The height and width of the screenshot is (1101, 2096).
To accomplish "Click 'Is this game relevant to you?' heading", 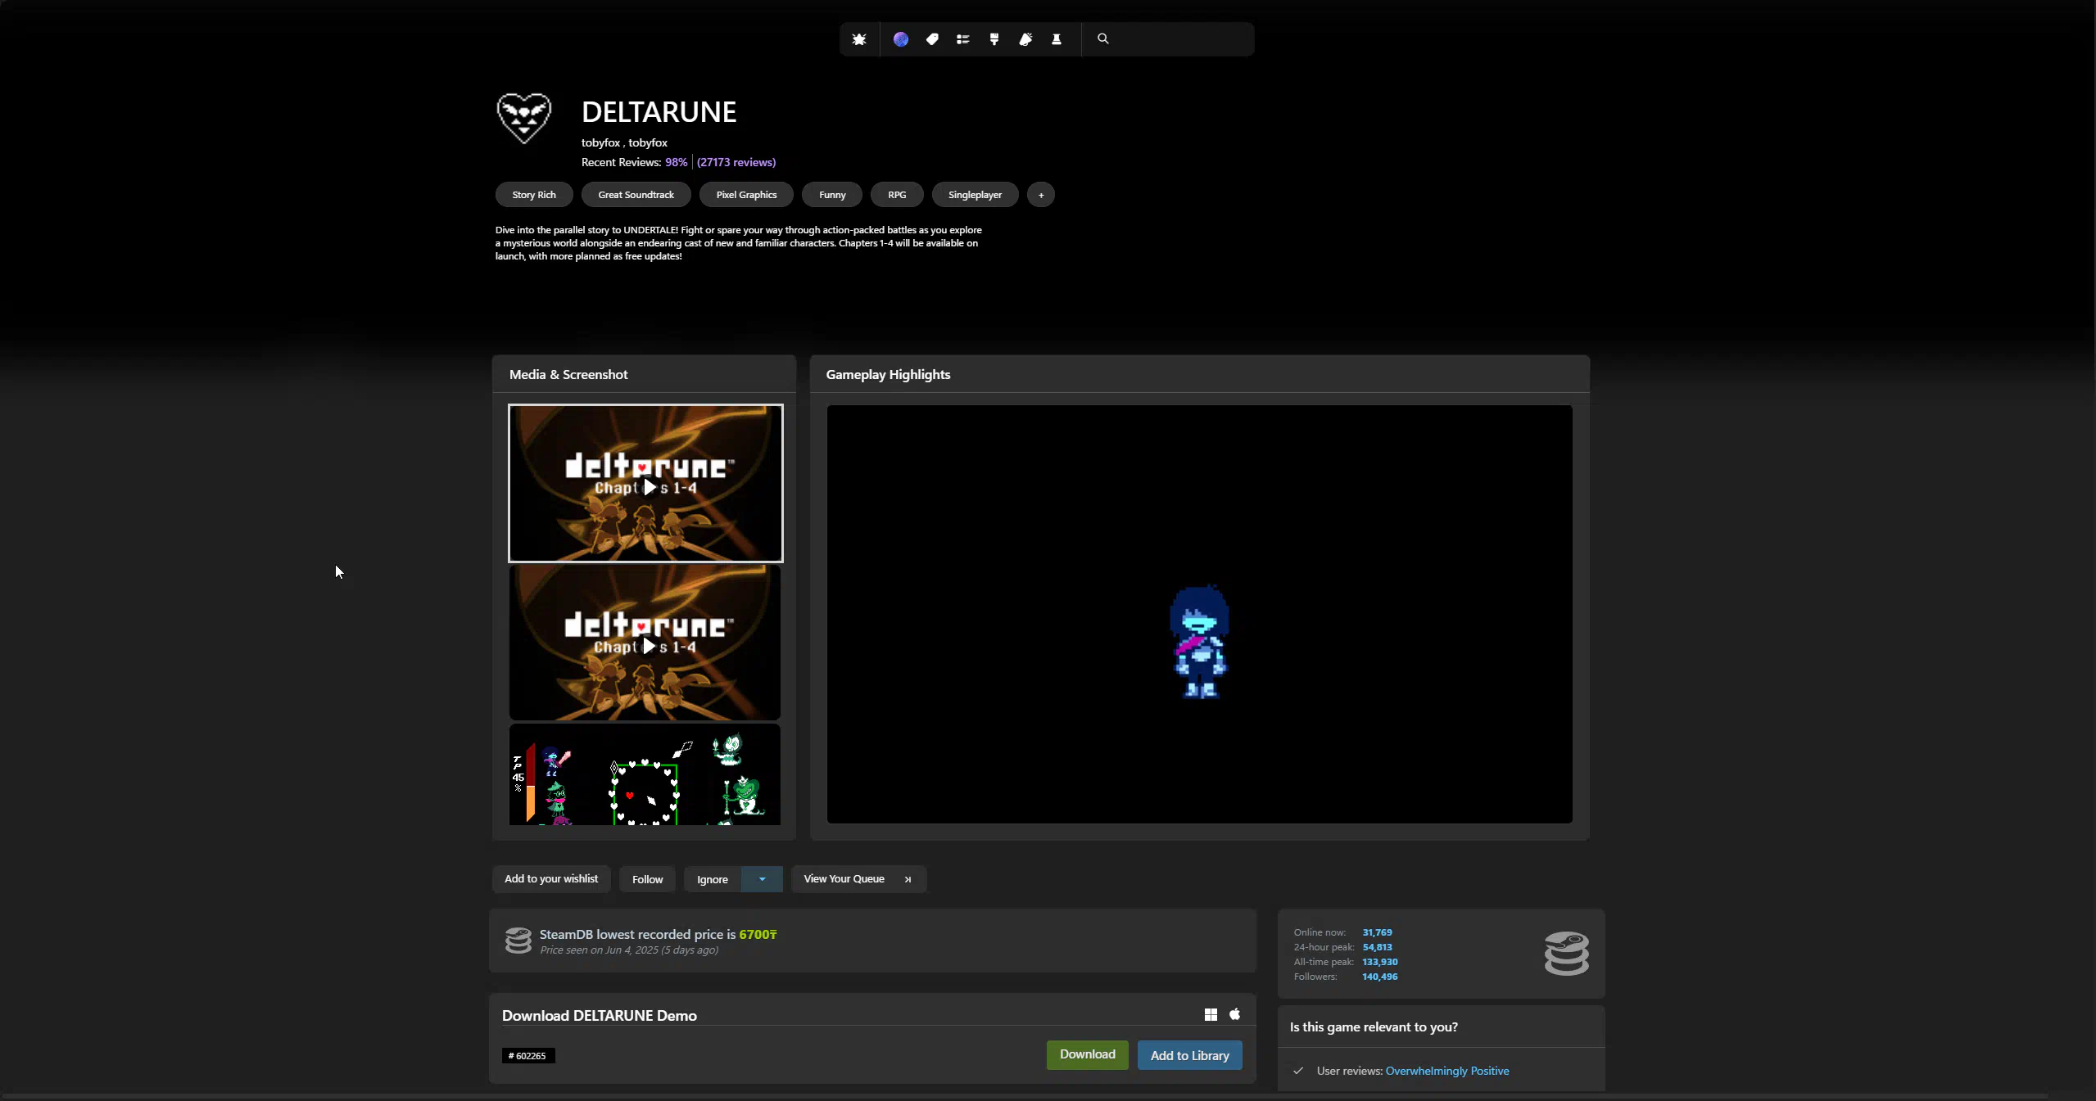I will coord(1374,1027).
